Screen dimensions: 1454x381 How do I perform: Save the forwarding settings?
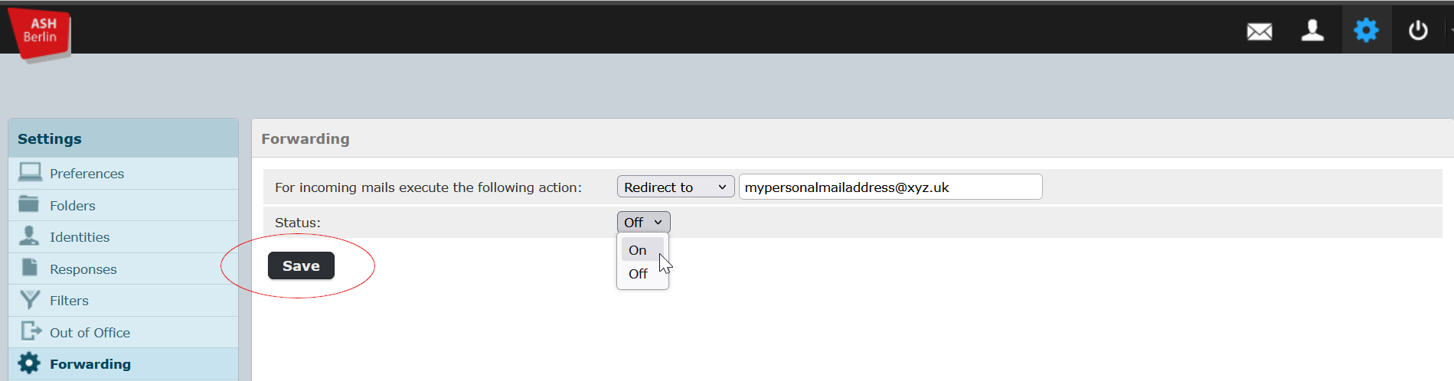coord(301,265)
